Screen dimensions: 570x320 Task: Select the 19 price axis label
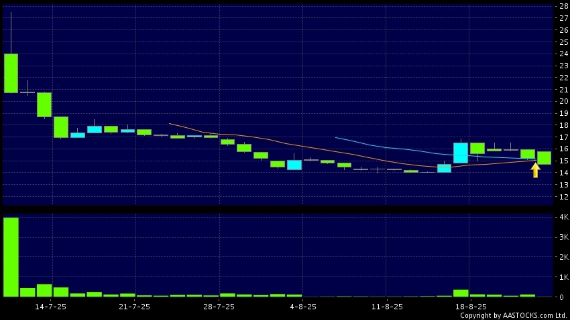564,113
